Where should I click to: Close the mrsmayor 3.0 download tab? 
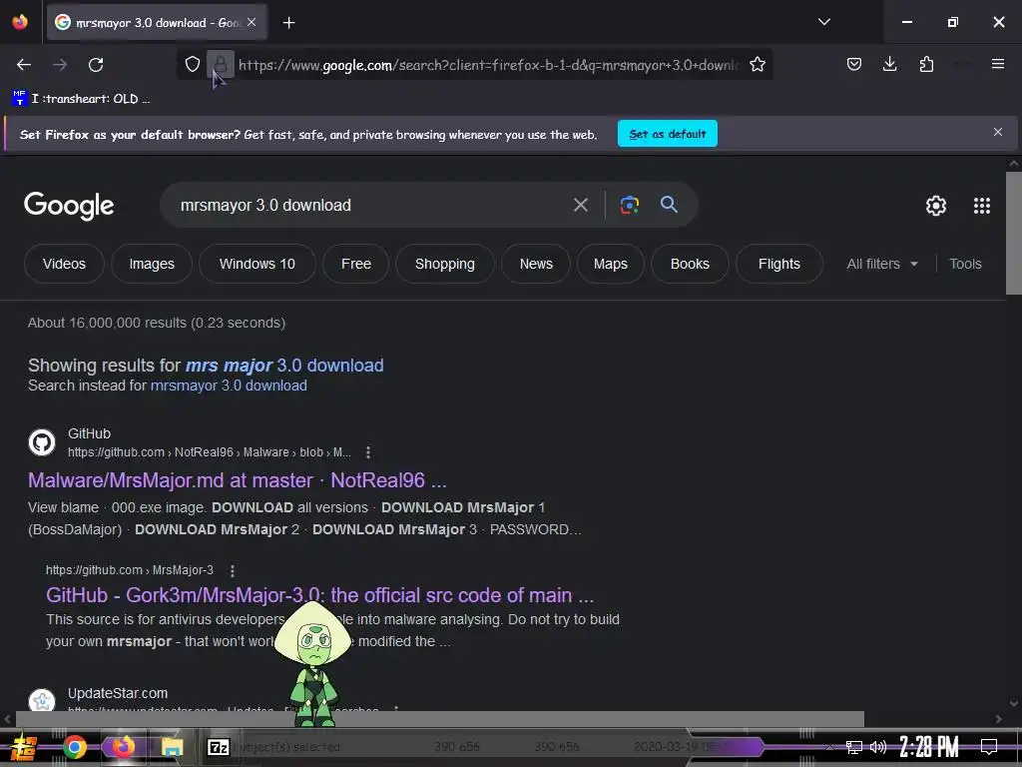252,22
